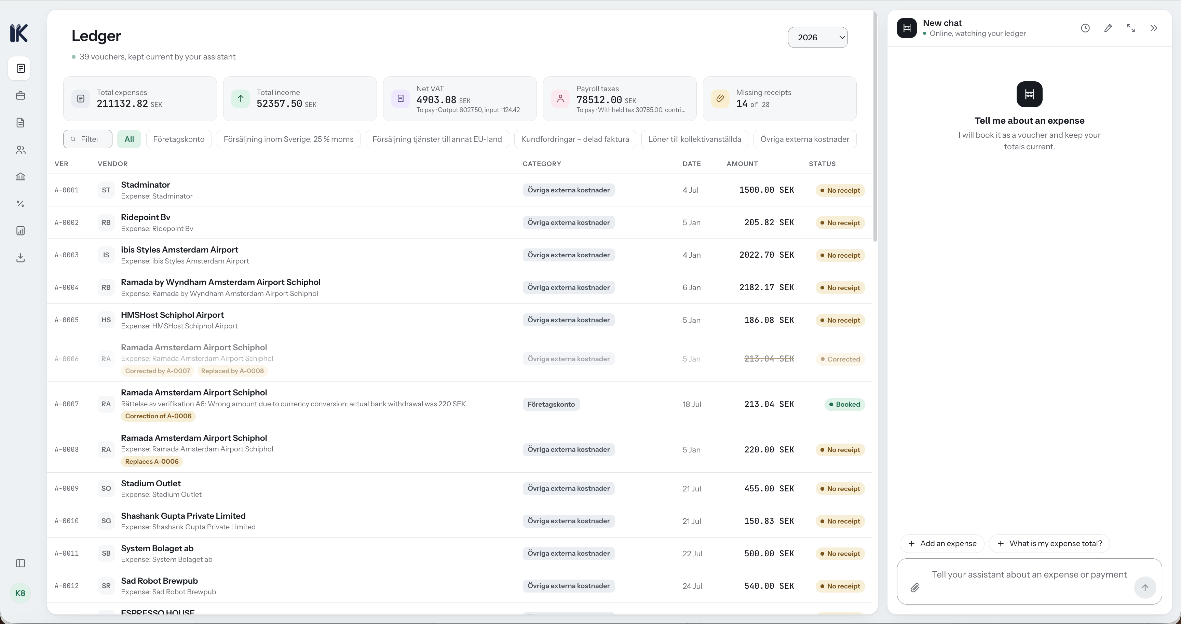Click the Net VAT card icon

pyautogui.click(x=400, y=98)
